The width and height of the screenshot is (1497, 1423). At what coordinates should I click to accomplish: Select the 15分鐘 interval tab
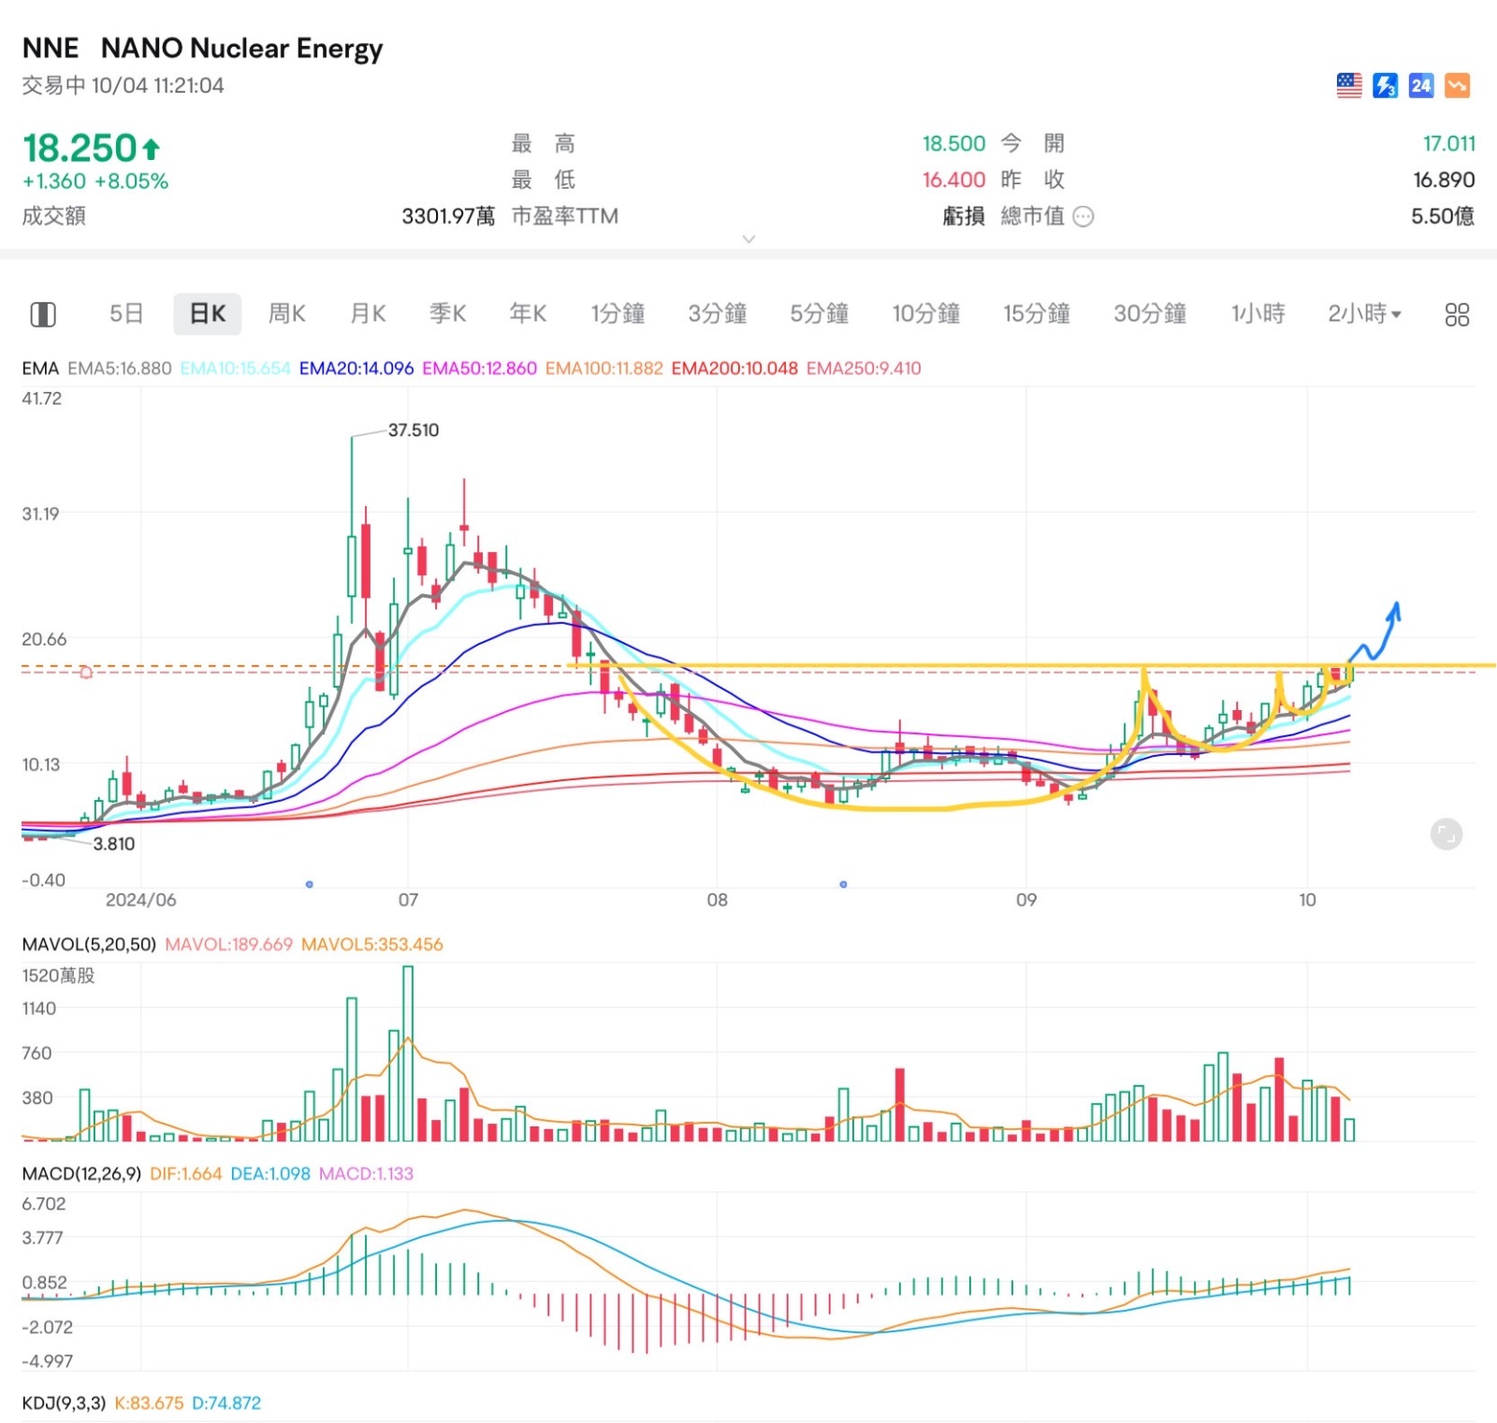1037,313
